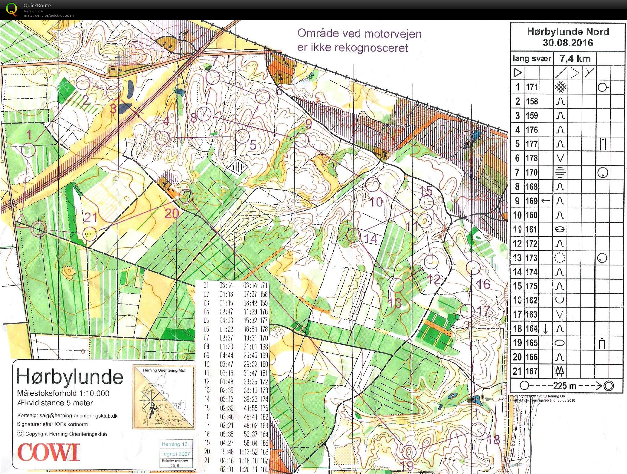The height and width of the screenshot is (474, 627).
Task: Select control circle 1 on the map
Action: [29, 150]
